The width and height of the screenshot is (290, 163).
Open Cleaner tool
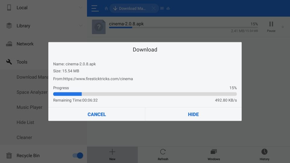(x=24, y=138)
